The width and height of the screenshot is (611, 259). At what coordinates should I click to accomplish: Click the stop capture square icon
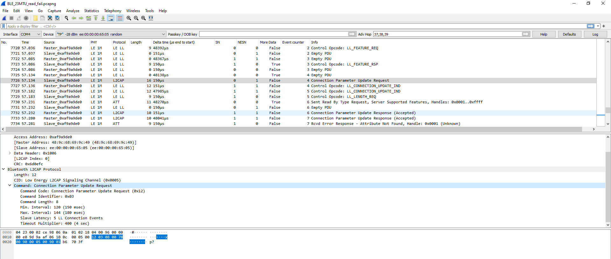(11, 18)
